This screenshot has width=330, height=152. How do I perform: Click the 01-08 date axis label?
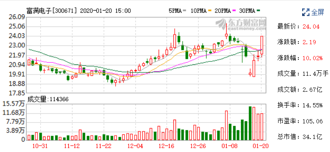230,146
